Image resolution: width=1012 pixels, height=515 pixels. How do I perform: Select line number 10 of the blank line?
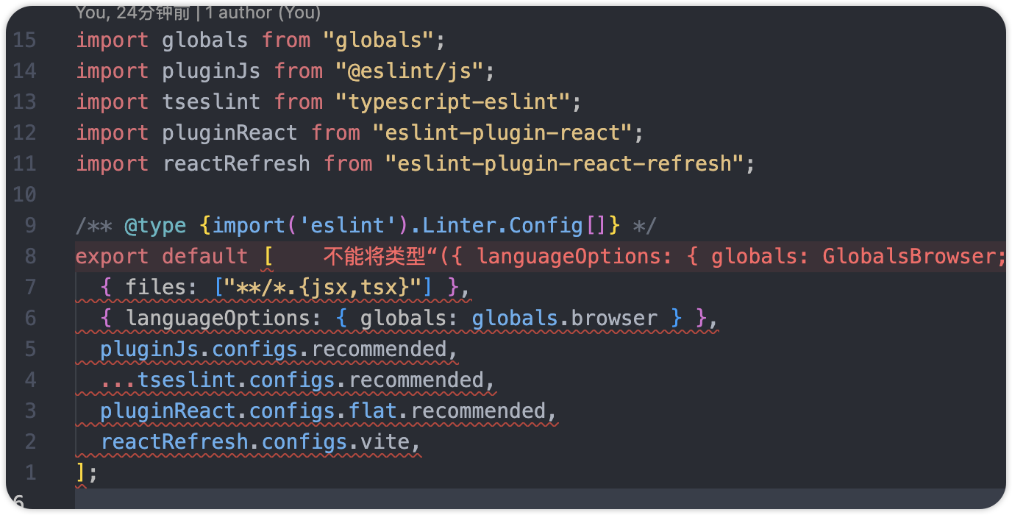pos(24,194)
